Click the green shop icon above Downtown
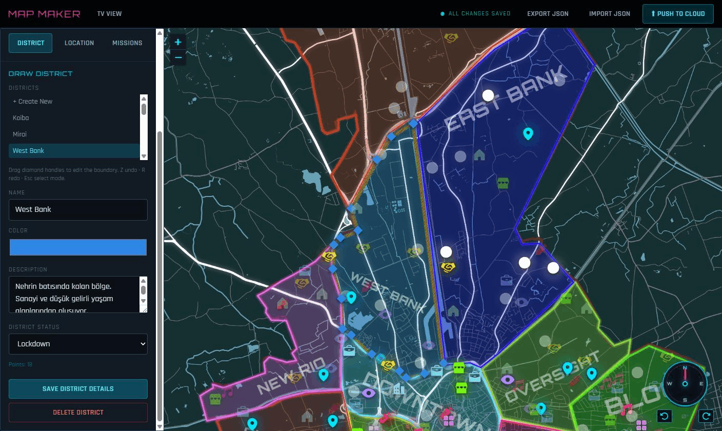The width and height of the screenshot is (722, 431). click(459, 367)
